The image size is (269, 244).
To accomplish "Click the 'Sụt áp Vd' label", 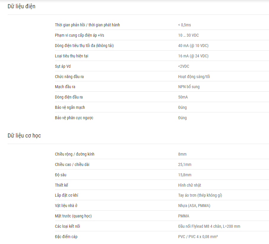I will 63,66.
